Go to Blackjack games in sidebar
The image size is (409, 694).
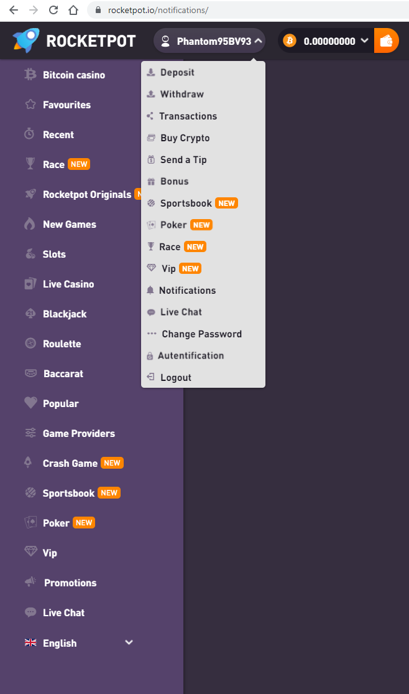(x=65, y=314)
